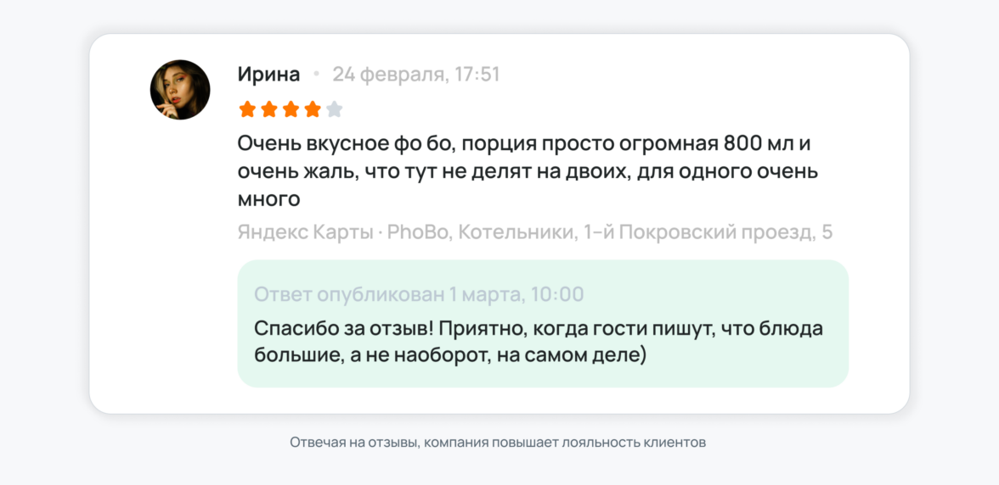Click the PhoBo venue name
999x485 pixels.
coord(418,231)
